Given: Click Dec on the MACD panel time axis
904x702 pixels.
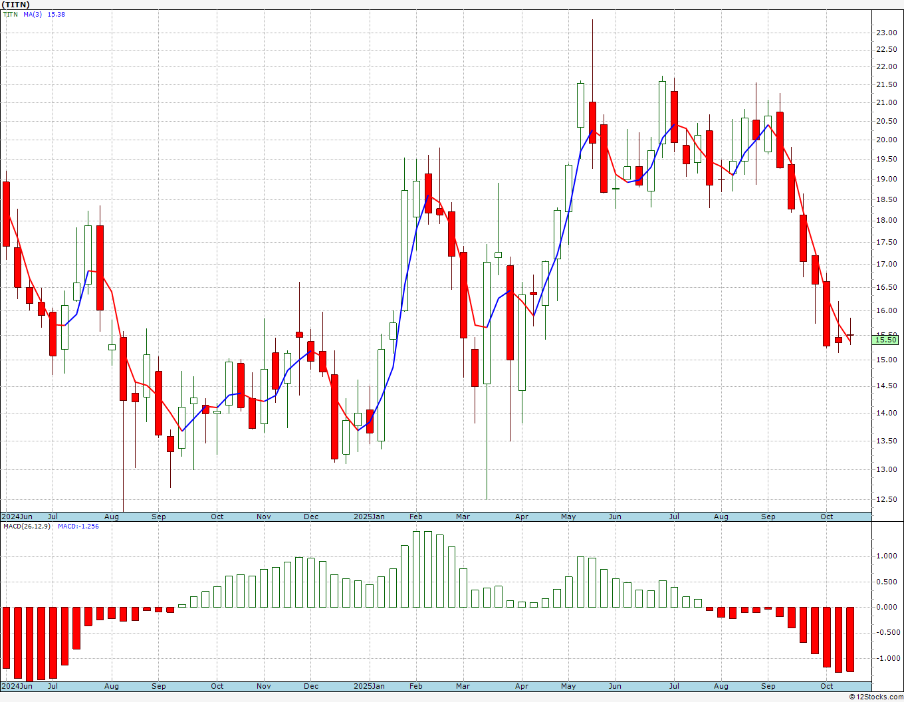Looking at the screenshot, I should coord(311,686).
